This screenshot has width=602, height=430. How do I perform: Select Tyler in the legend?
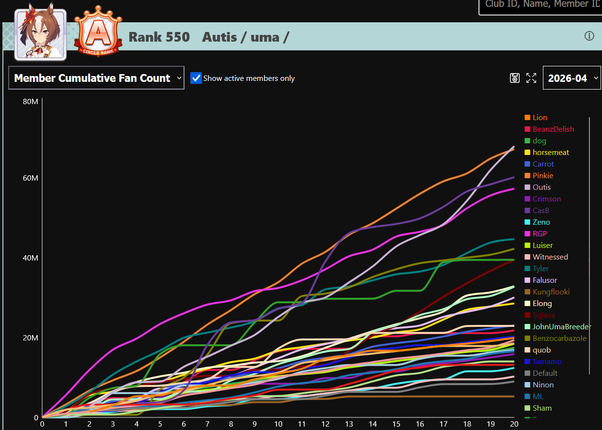537,268
